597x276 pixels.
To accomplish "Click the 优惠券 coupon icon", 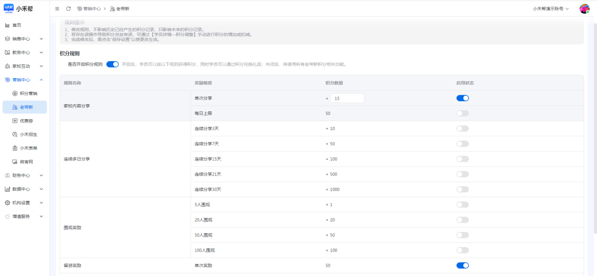I will [15, 121].
